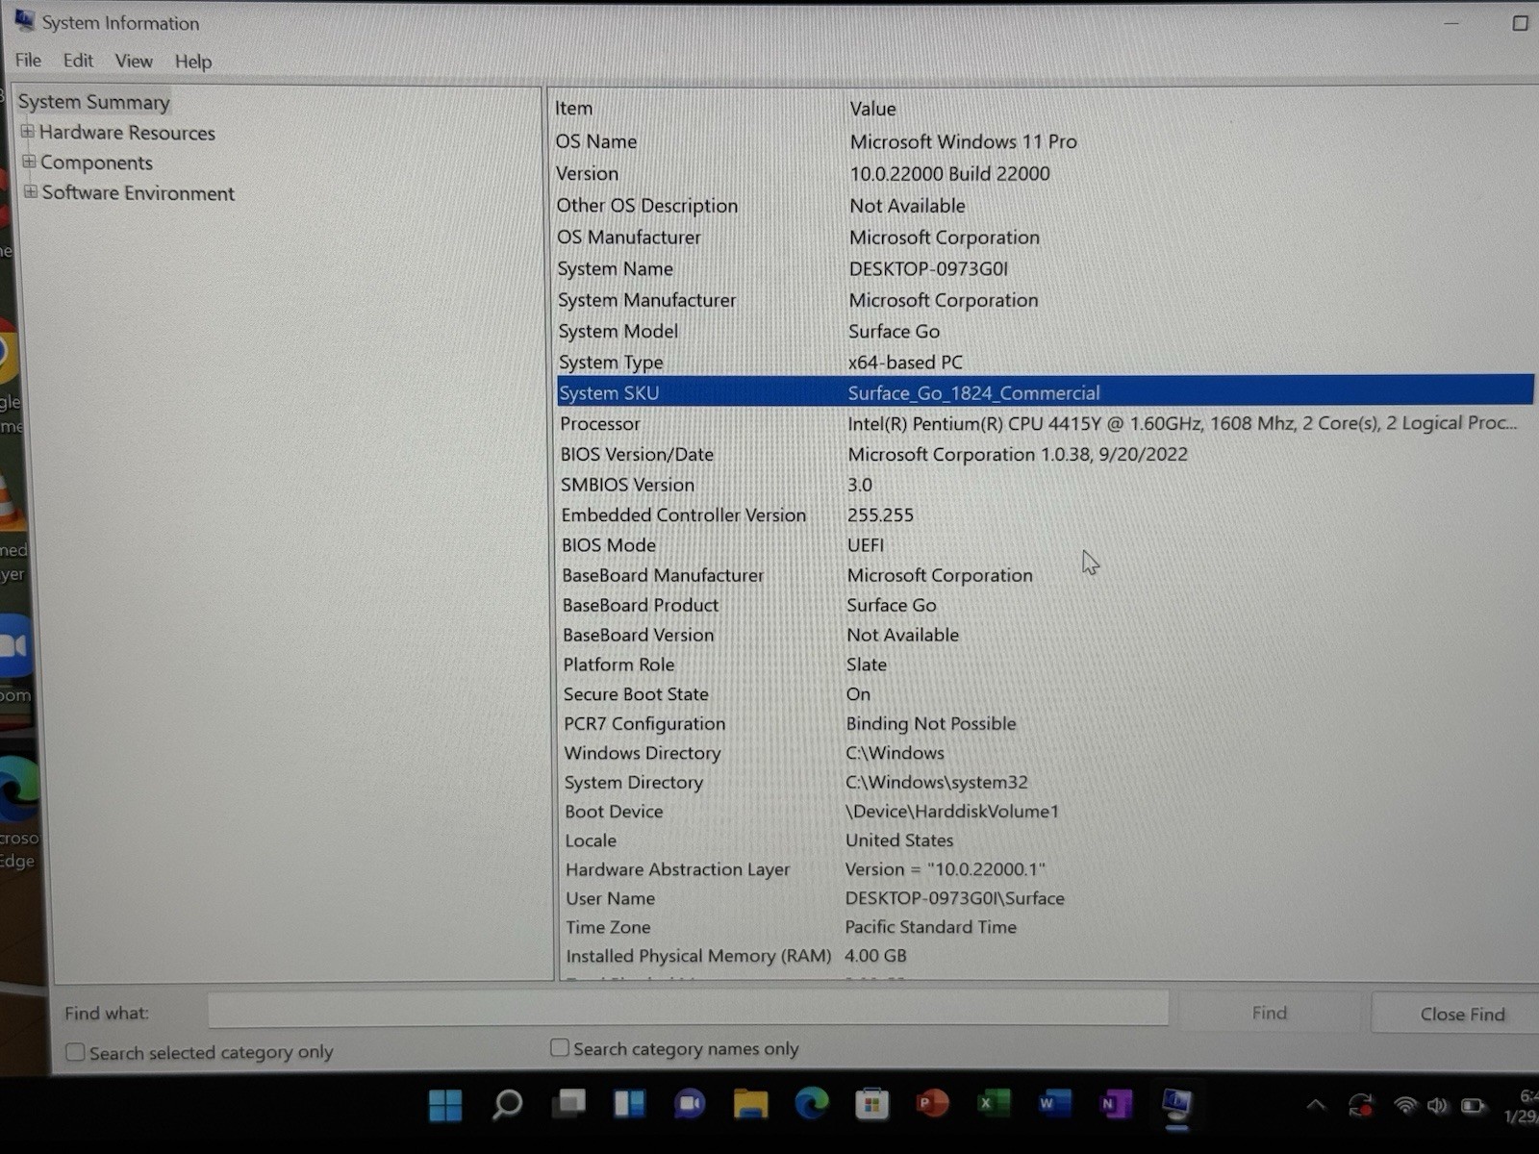
Task: Click the Microsoft Edge desktop shortcut
Action: coord(19,790)
